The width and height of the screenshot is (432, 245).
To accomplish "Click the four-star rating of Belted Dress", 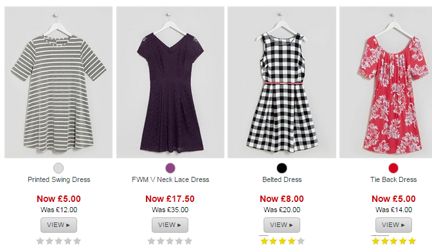I will tap(282, 241).
